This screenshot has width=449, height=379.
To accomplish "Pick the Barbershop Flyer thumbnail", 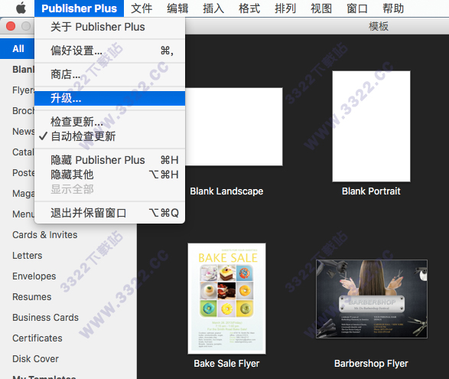I will coord(372,299).
